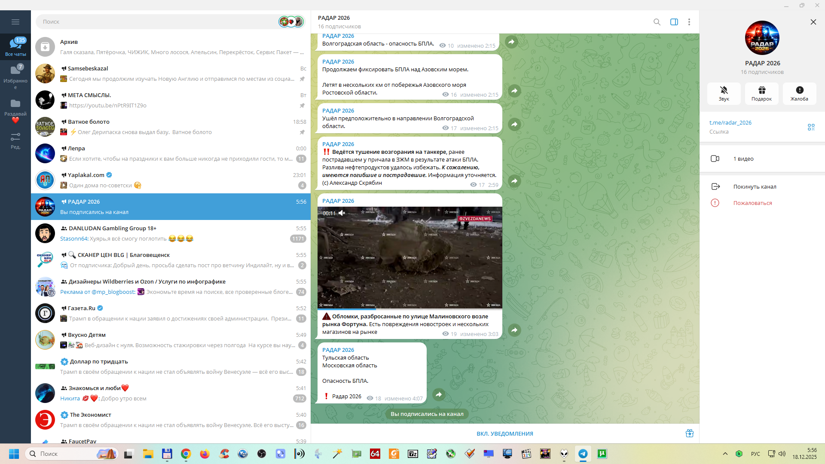Toggle the right info side panel

click(x=674, y=22)
